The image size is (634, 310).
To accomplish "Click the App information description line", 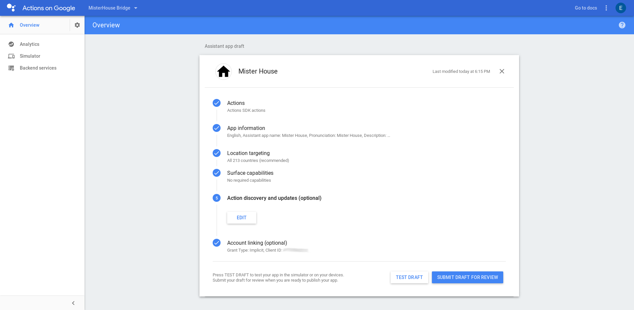I will click(308, 136).
